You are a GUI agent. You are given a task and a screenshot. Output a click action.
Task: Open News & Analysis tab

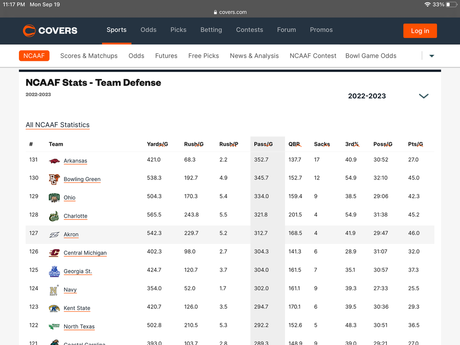pos(254,56)
